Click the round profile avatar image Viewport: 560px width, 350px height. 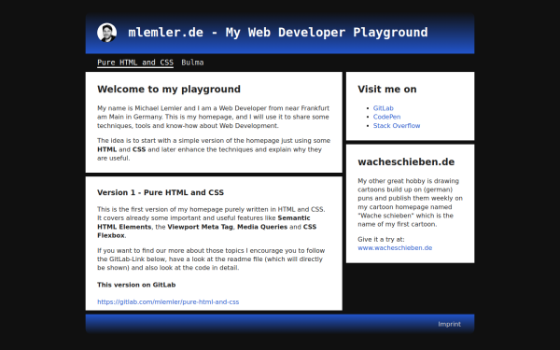click(x=106, y=33)
